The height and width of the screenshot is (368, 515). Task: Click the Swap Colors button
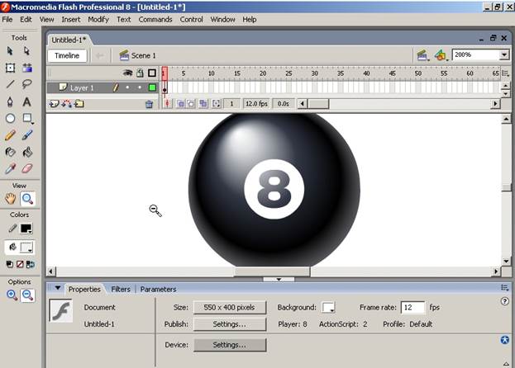31,264
